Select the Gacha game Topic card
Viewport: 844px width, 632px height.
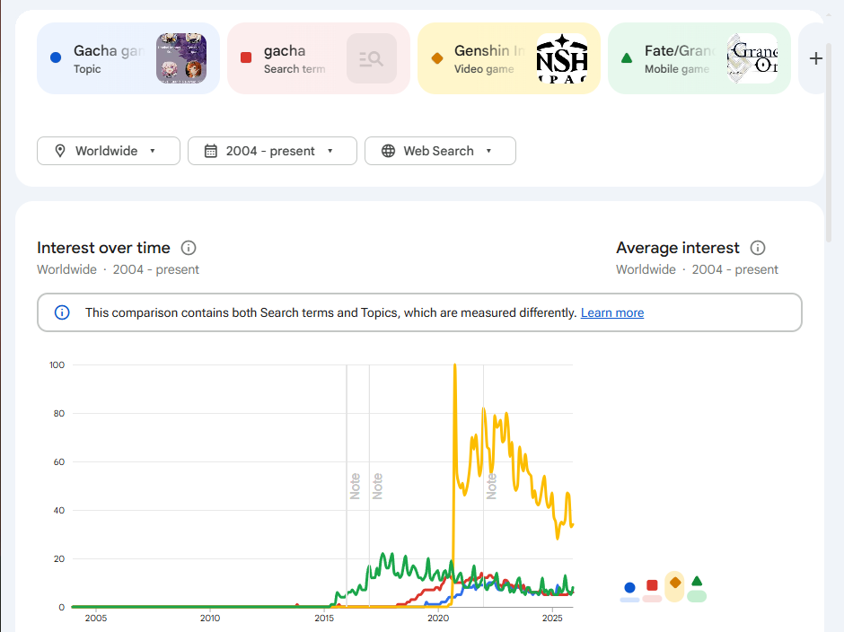coord(128,58)
